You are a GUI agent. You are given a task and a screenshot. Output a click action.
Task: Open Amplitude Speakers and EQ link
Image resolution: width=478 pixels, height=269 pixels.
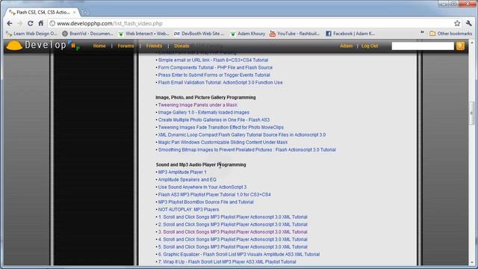[x=187, y=179]
